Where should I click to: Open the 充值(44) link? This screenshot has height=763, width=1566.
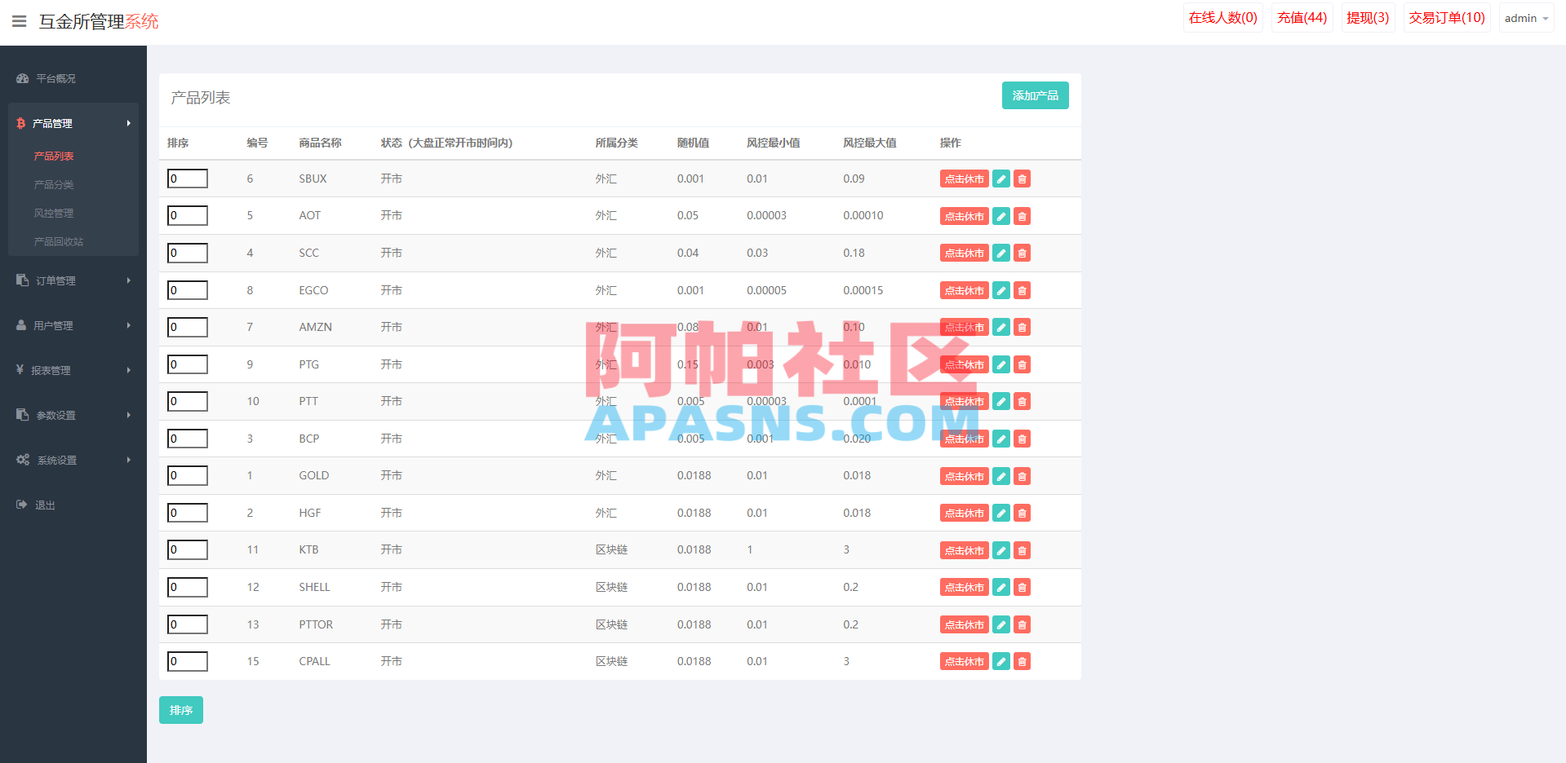coord(1302,17)
